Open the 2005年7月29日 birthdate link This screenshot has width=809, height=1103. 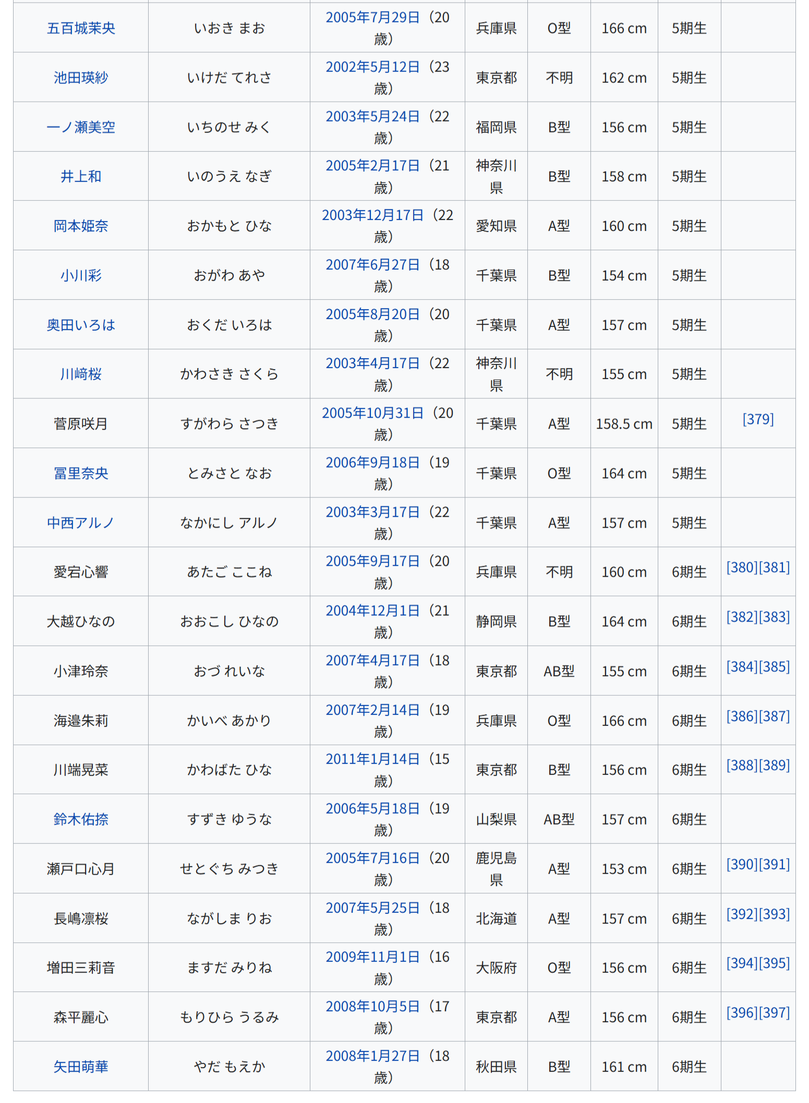click(x=372, y=18)
